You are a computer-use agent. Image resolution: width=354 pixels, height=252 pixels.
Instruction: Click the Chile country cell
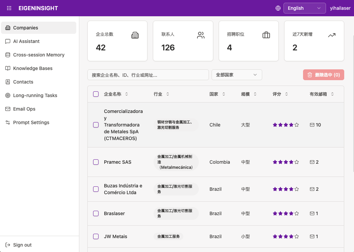point(215,125)
